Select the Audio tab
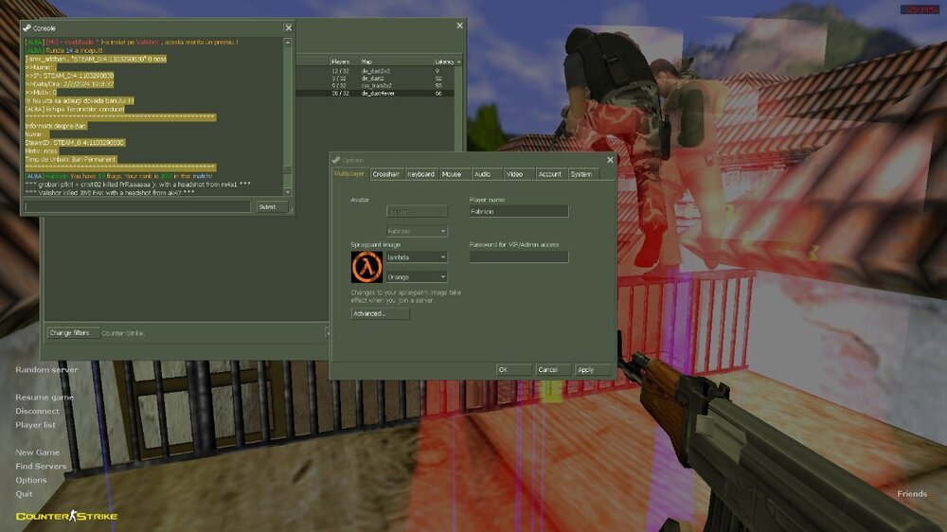The width and height of the screenshot is (947, 532). pyautogui.click(x=482, y=174)
